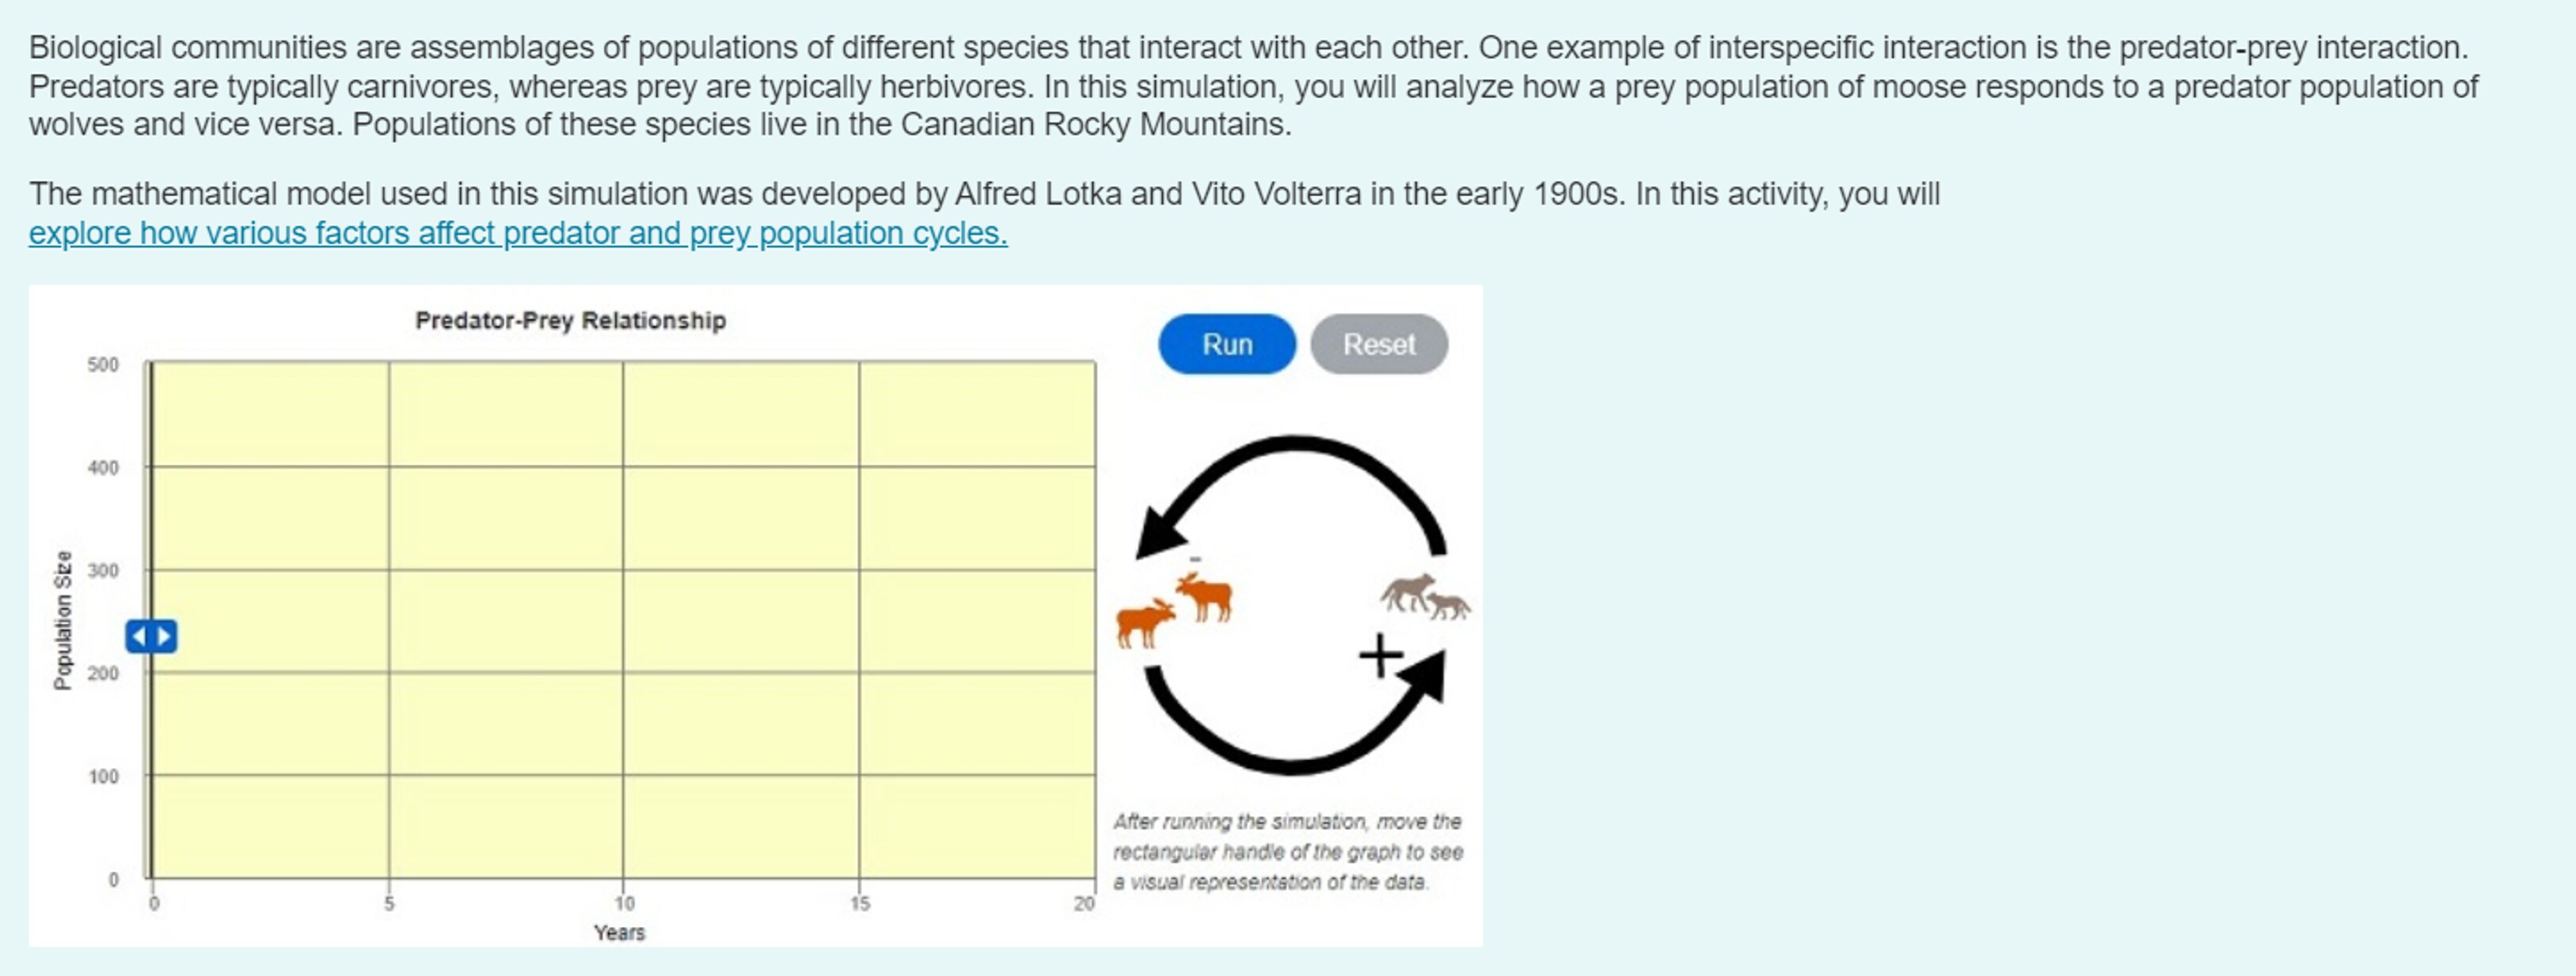Click the 10 tick on the Years axis
The image size is (2576, 976).
tap(624, 903)
